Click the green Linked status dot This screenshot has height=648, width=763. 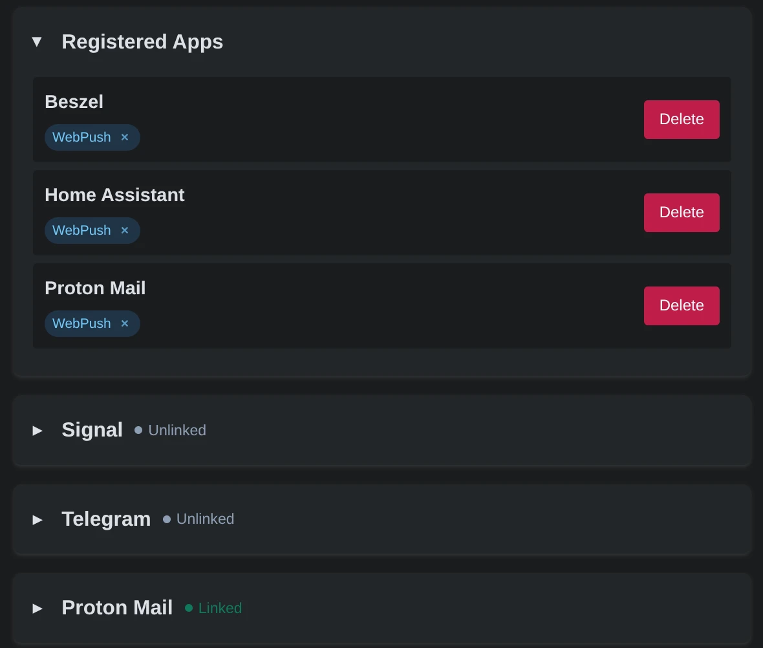pos(189,608)
